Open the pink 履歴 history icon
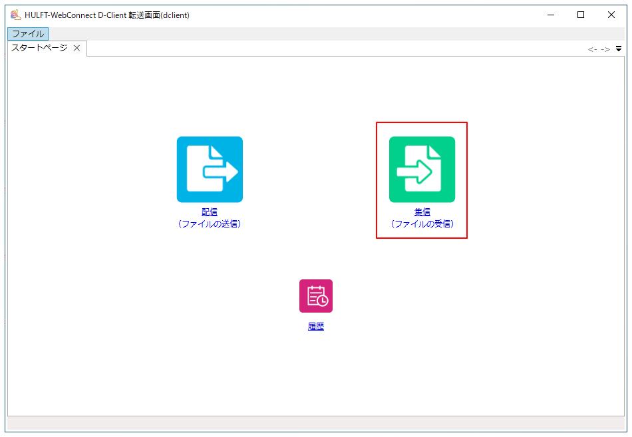The height and width of the screenshot is (437, 632). click(316, 296)
